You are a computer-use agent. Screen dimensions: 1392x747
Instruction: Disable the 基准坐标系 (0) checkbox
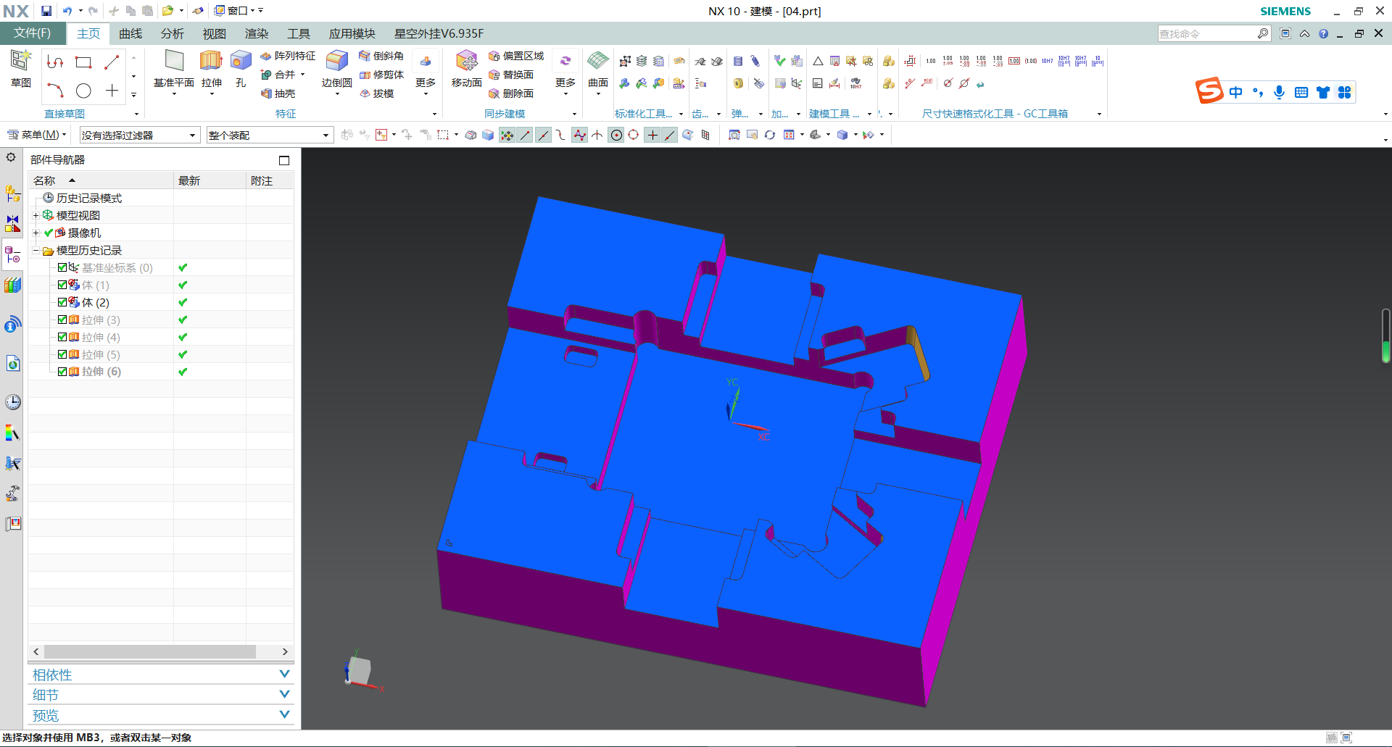[x=62, y=267]
